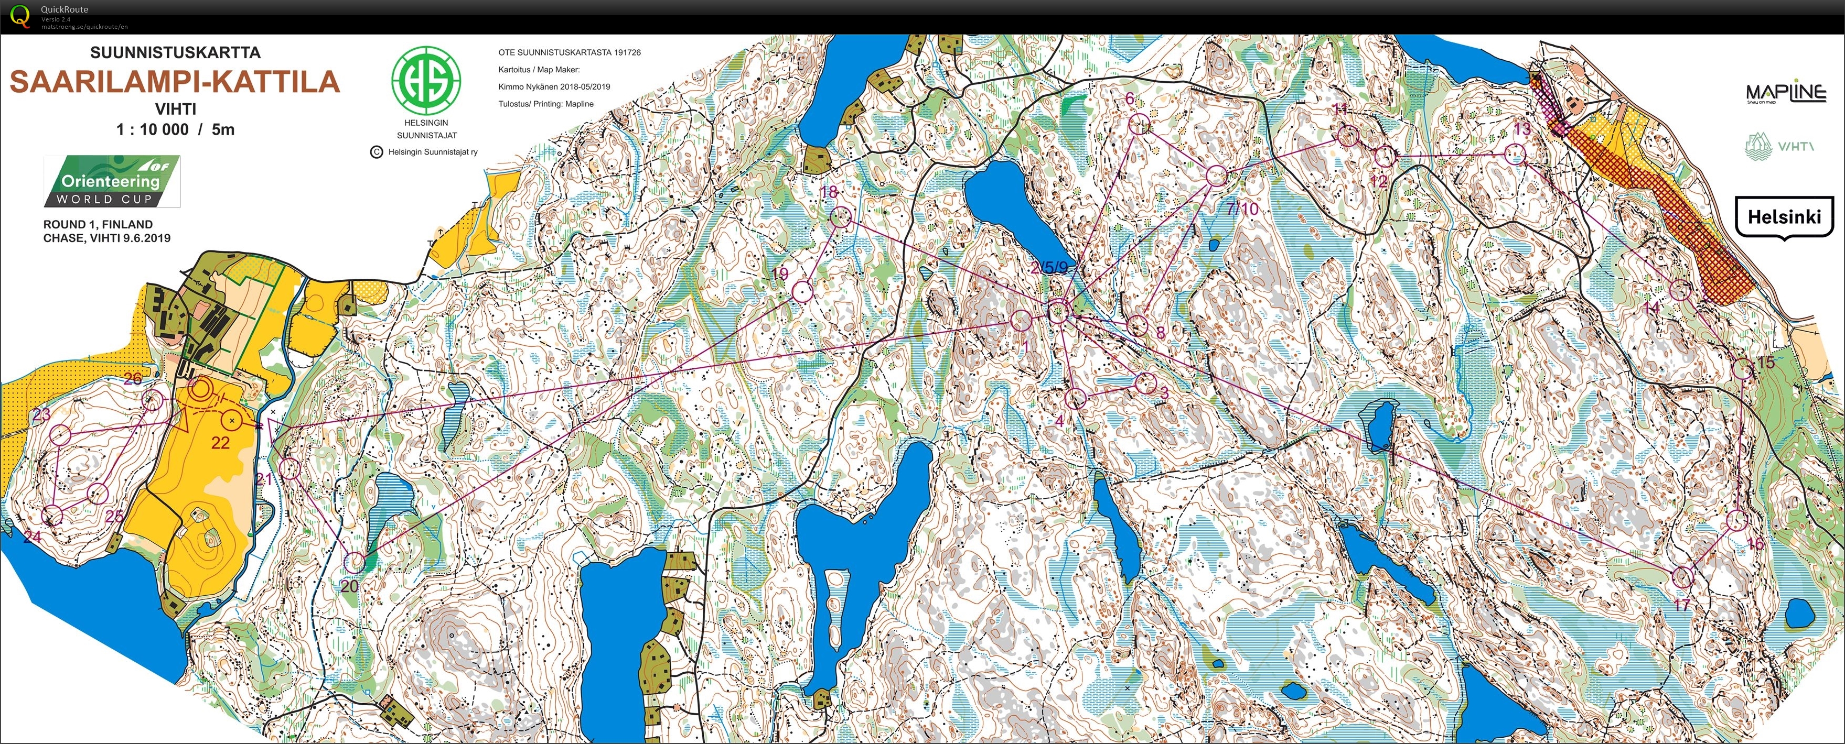Click the HELSINGIN SUUNNISTAJAT text under the logo

(427, 129)
